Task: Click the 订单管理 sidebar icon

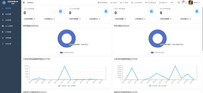Action: [x=3, y=32]
